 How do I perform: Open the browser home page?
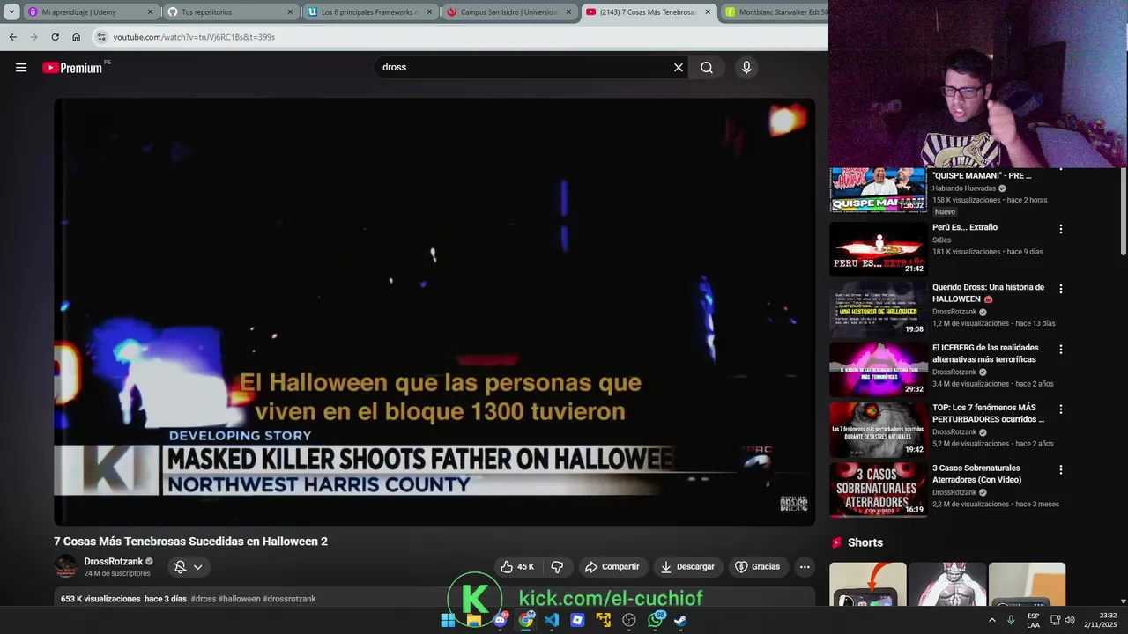click(76, 37)
